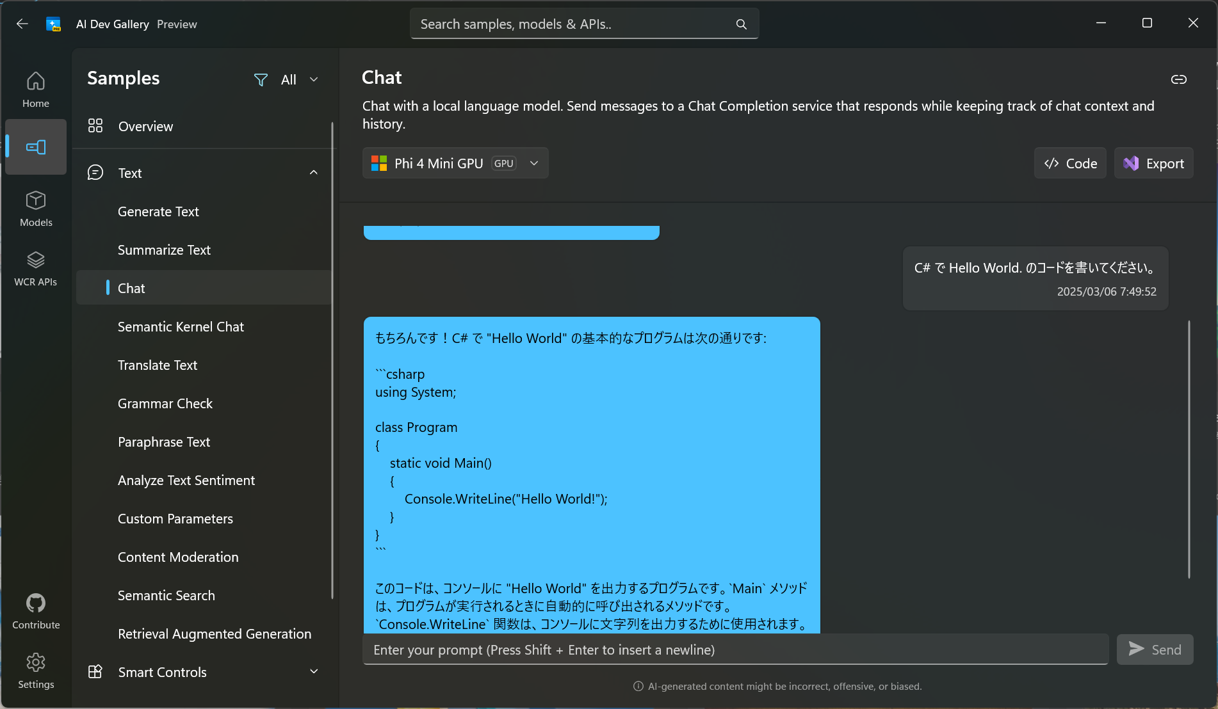Screen dimensions: 1218x709
Task: Navigate back using the back arrow
Action: tap(22, 24)
